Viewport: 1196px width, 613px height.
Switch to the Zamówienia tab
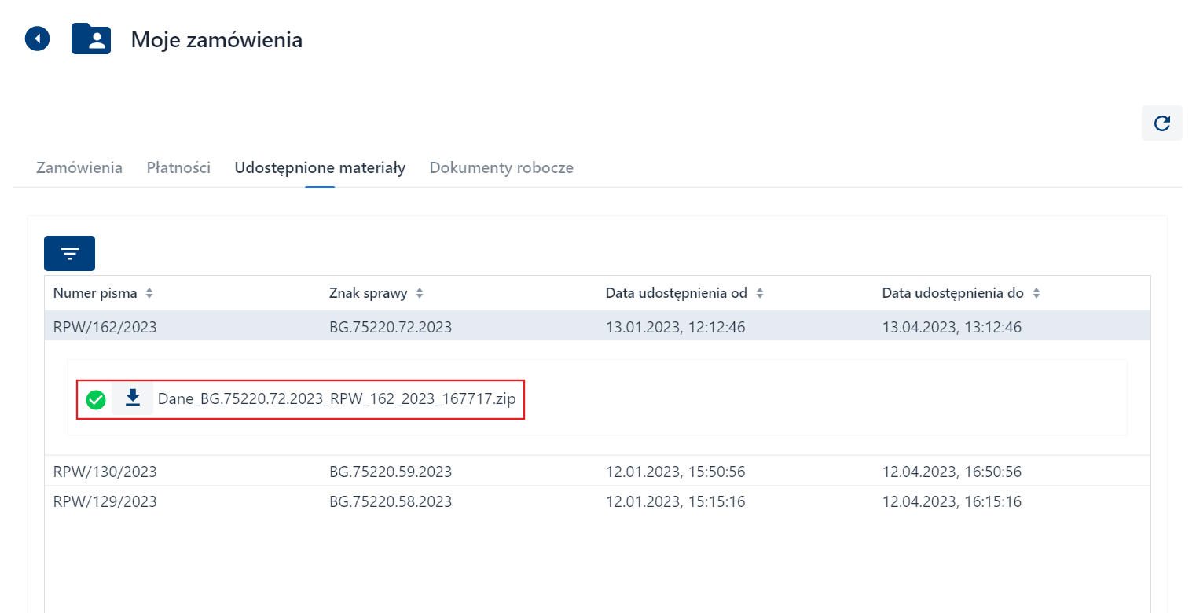[x=79, y=167]
